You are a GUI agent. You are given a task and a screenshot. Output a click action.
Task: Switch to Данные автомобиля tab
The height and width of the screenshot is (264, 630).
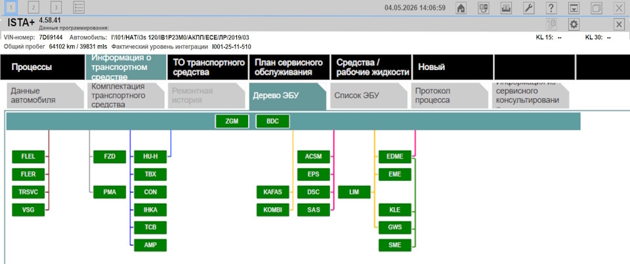pyautogui.click(x=44, y=96)
